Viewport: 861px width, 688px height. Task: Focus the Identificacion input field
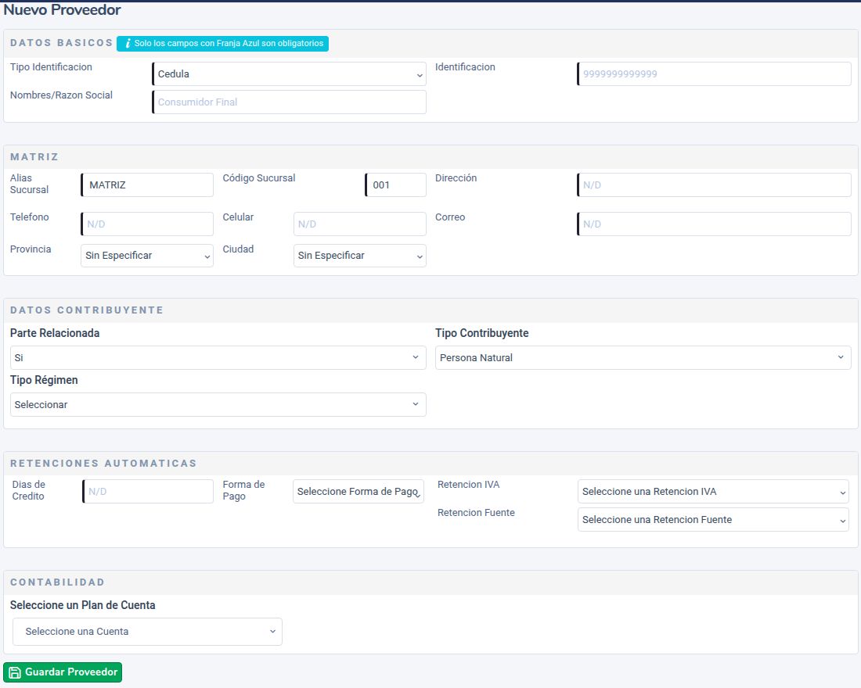[714, 74]
